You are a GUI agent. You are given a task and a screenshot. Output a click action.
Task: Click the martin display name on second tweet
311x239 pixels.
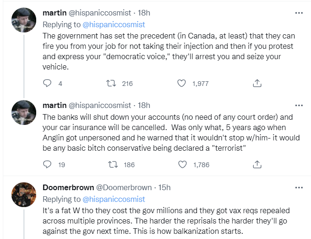point(54,104)
